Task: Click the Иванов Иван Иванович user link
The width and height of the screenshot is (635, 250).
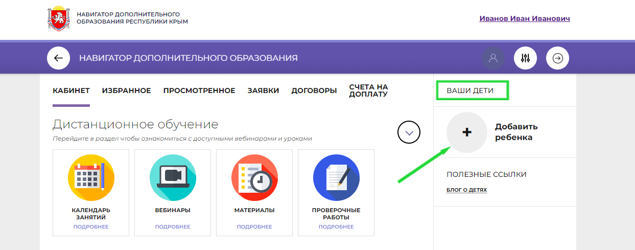Action: (524, 18)
